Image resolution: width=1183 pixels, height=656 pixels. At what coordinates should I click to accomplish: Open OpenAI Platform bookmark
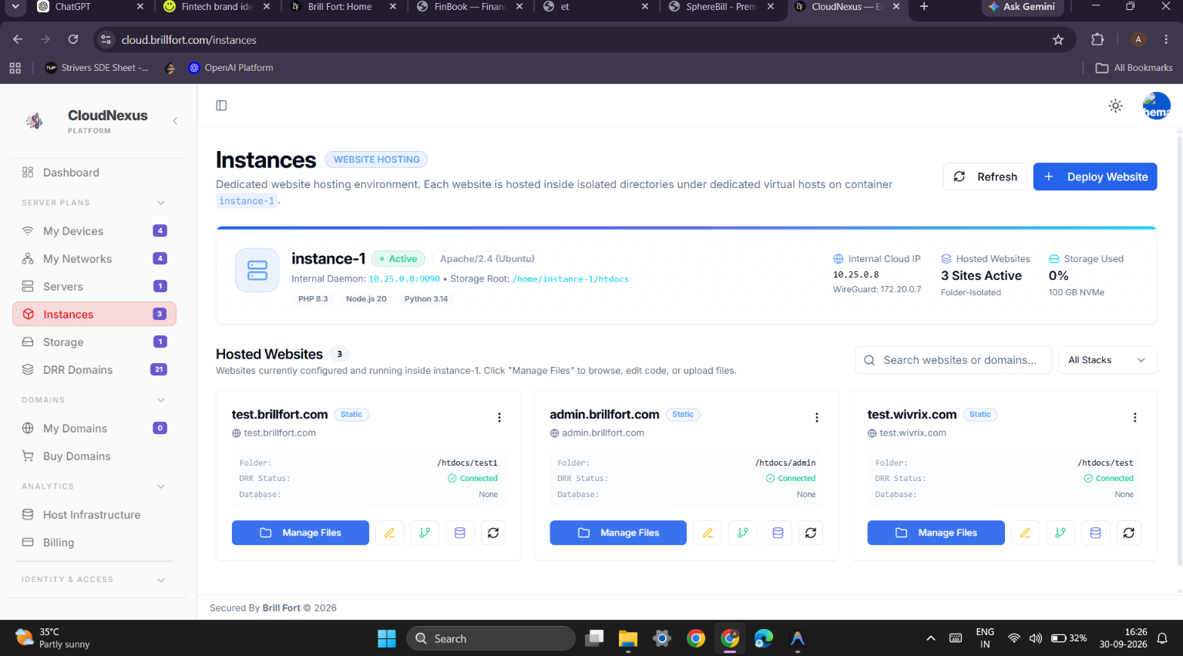coord(230,68)
